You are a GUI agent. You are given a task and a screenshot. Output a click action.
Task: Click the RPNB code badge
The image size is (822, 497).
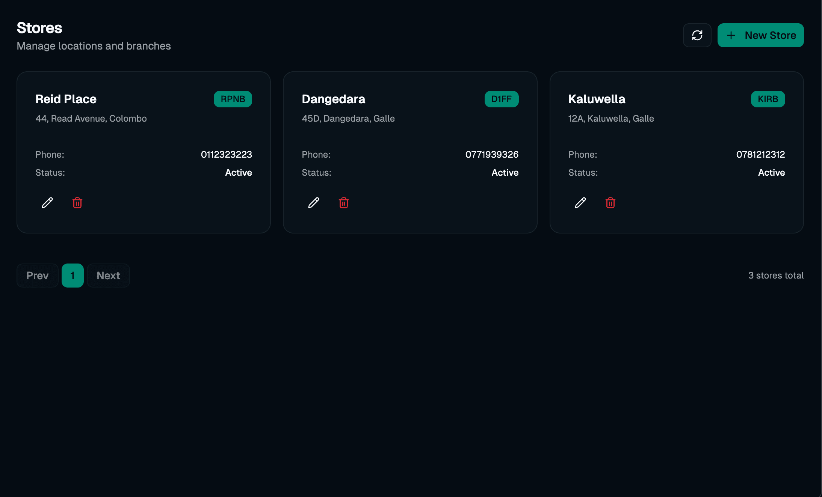pos(233,99)
